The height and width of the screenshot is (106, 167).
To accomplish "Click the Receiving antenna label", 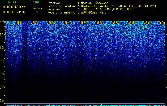I will point(61,12).
